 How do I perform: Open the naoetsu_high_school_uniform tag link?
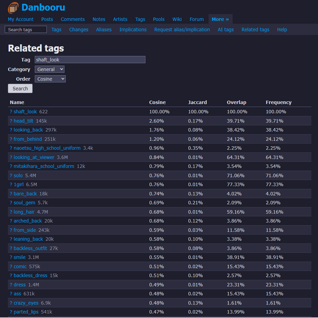click(47, 148)
